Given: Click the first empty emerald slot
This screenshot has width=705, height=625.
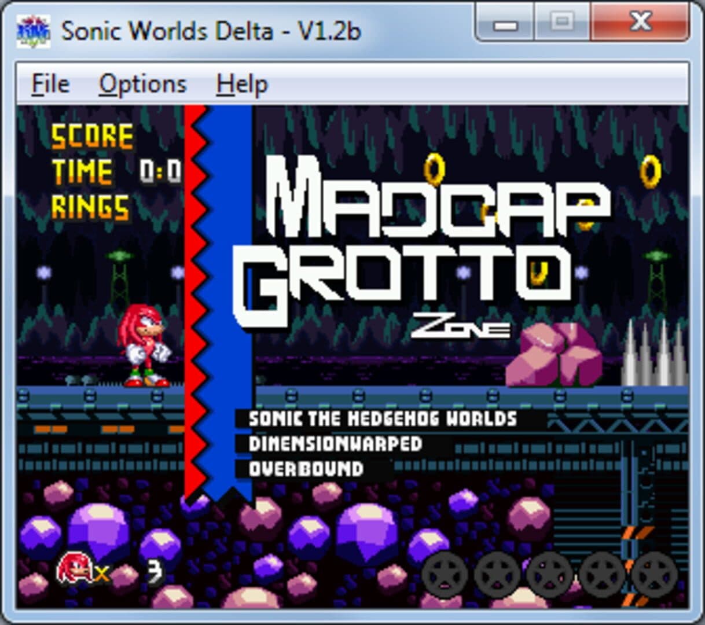Looking at the screenshot, I should pyautogui.click(x=445, y=575).
